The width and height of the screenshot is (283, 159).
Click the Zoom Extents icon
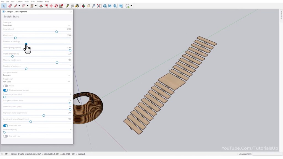coord(99,6)
